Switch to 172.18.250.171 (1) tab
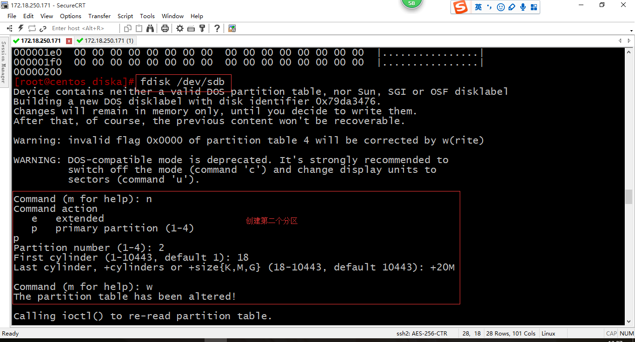Viewport: 635px width, 342px height. pos(106,41)
